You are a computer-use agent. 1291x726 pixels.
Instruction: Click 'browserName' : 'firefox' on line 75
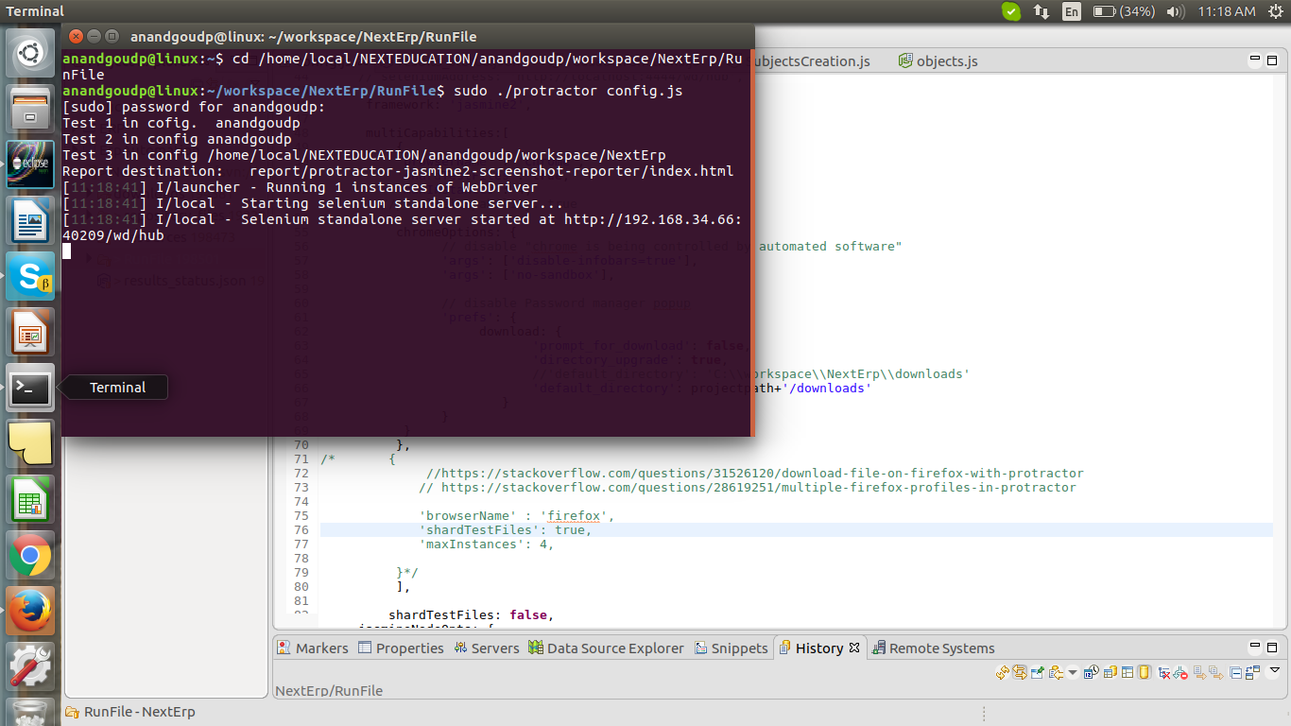click(517, 516)
